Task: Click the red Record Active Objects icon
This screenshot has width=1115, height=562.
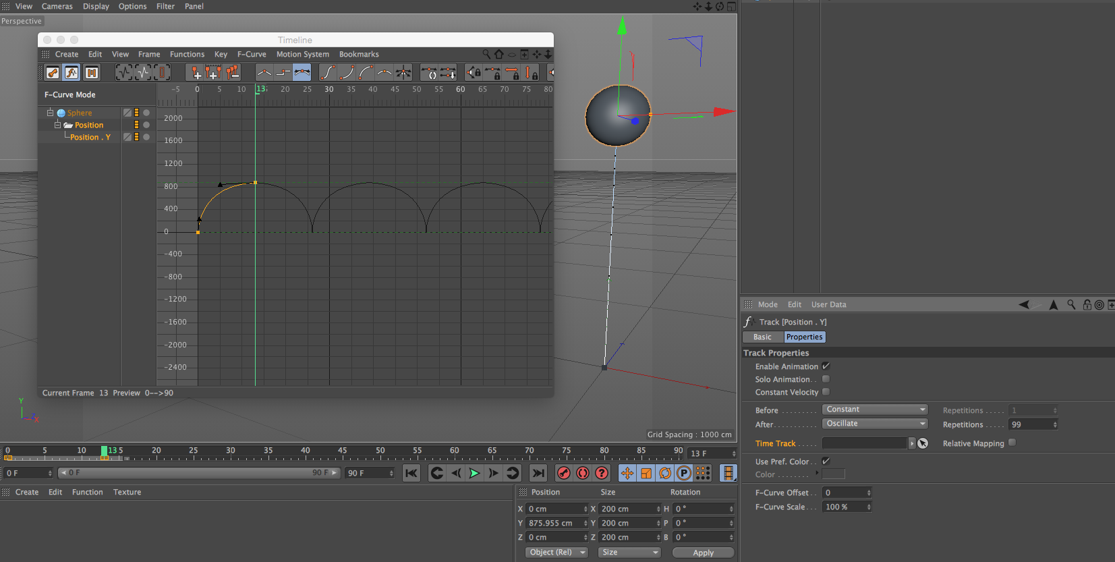Action: click(x=564, y=473)
